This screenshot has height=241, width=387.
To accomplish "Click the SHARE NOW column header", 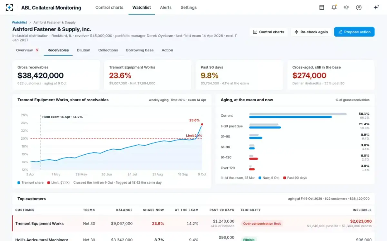I will tap(154, 210).
